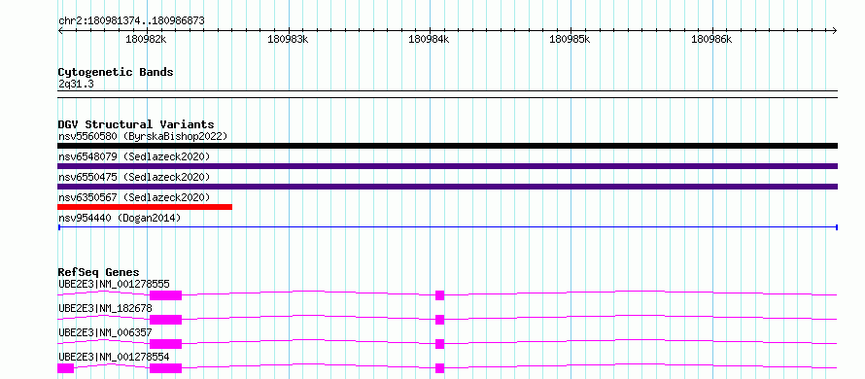Click the large exon of NM_006357
Image resolution: width=865 pixels, height=379 pixels.
(165, 344)
